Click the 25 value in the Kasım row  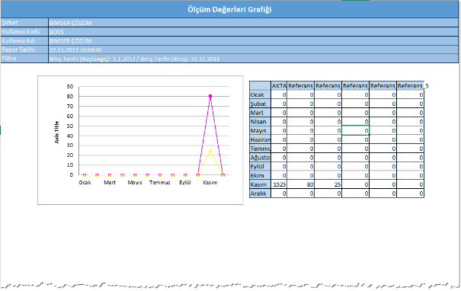pos(328,184)
